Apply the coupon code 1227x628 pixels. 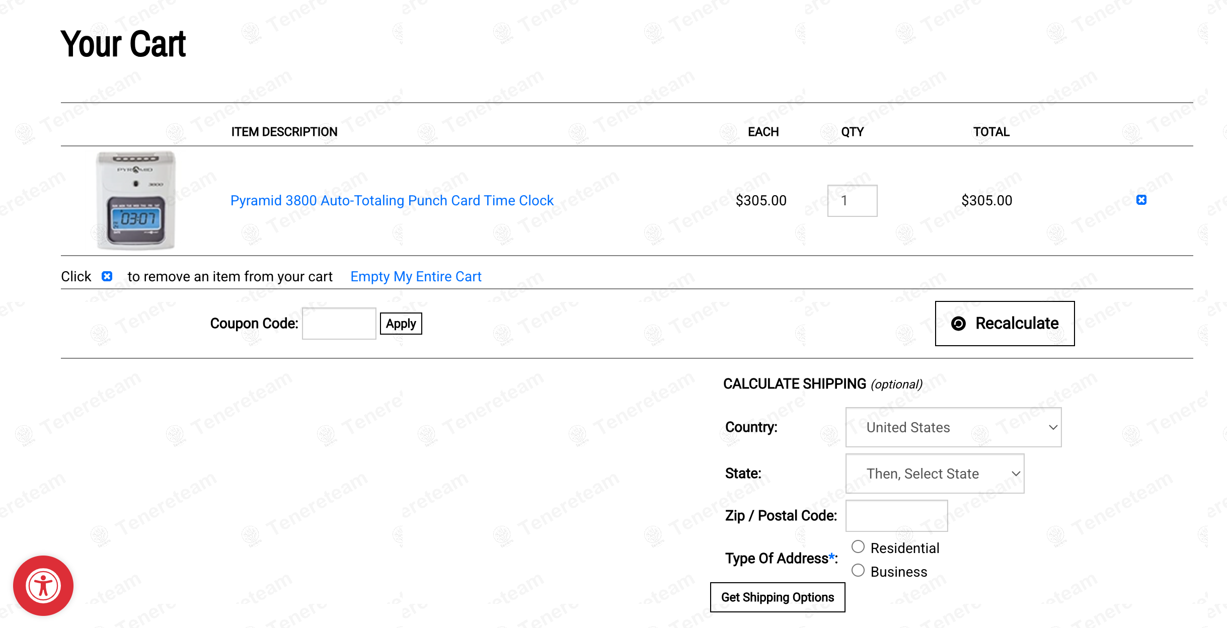[x=401, y=324]
